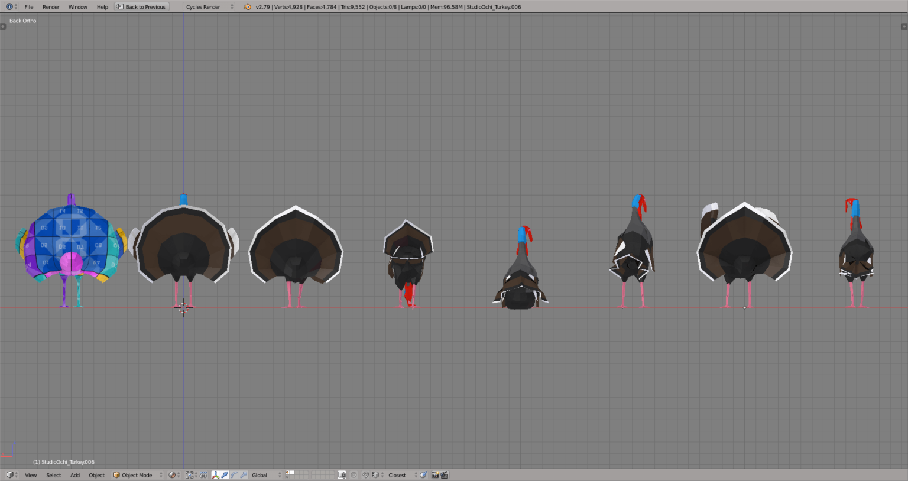Select the rotate manipulator icon
The width and height of the screenshot is (908, 481).
[234, 474]
